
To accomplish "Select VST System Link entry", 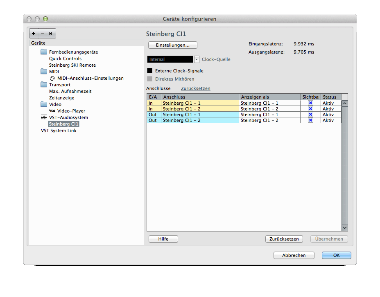I will pos(59,130).
